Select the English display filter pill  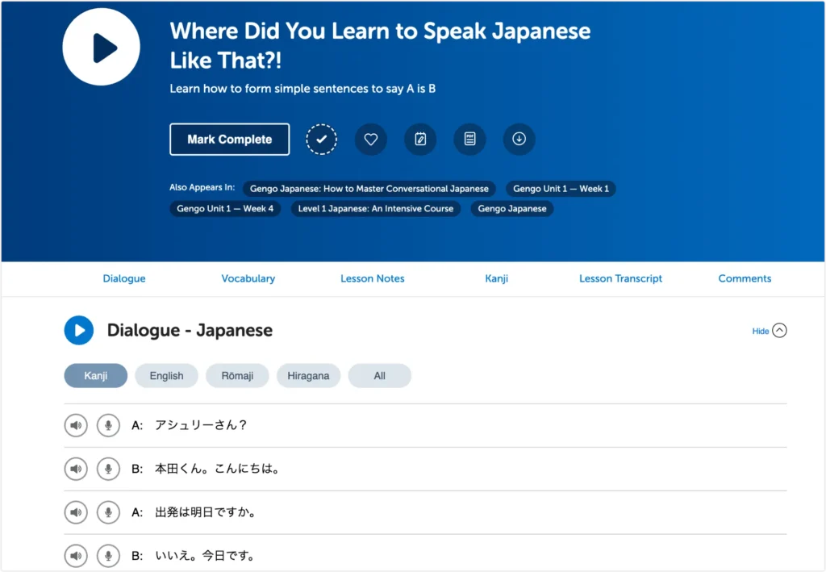[166, 375]
